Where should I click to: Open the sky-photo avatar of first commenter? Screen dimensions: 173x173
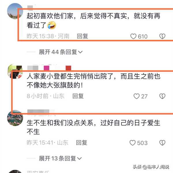pyautogui.click(x=15, y=11)
